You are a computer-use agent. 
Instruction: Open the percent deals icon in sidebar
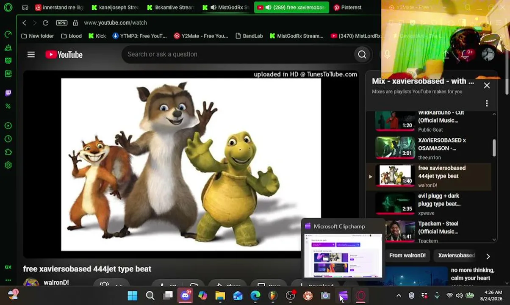click(8, 106)
